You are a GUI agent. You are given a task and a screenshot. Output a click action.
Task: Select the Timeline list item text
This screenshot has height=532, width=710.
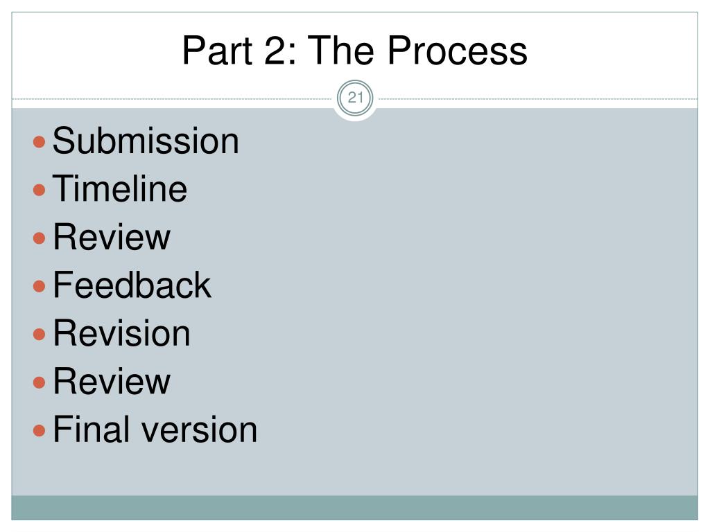point(120,188)
